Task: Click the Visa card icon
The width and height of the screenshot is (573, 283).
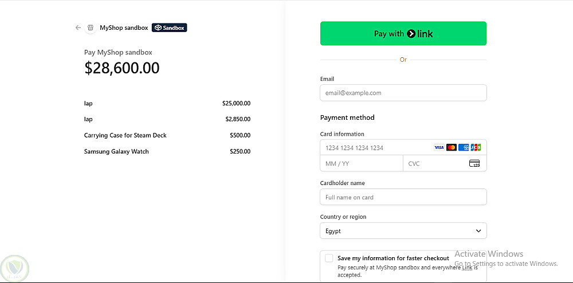Action: tap(439, 148)
